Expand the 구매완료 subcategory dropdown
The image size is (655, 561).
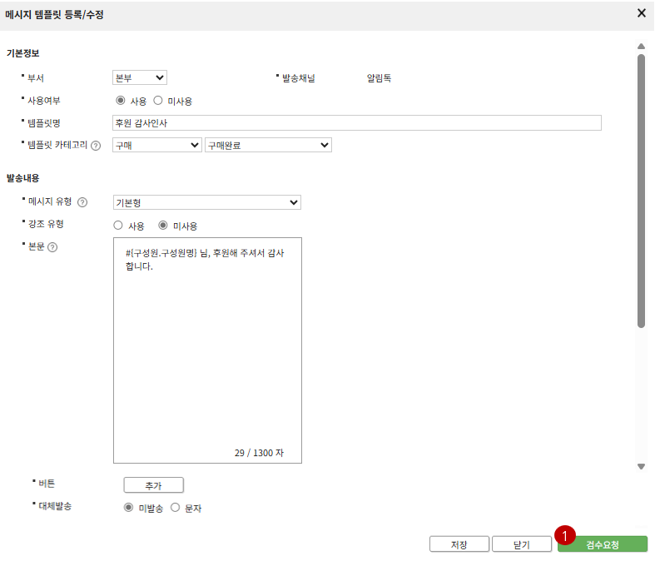[268, 145]
